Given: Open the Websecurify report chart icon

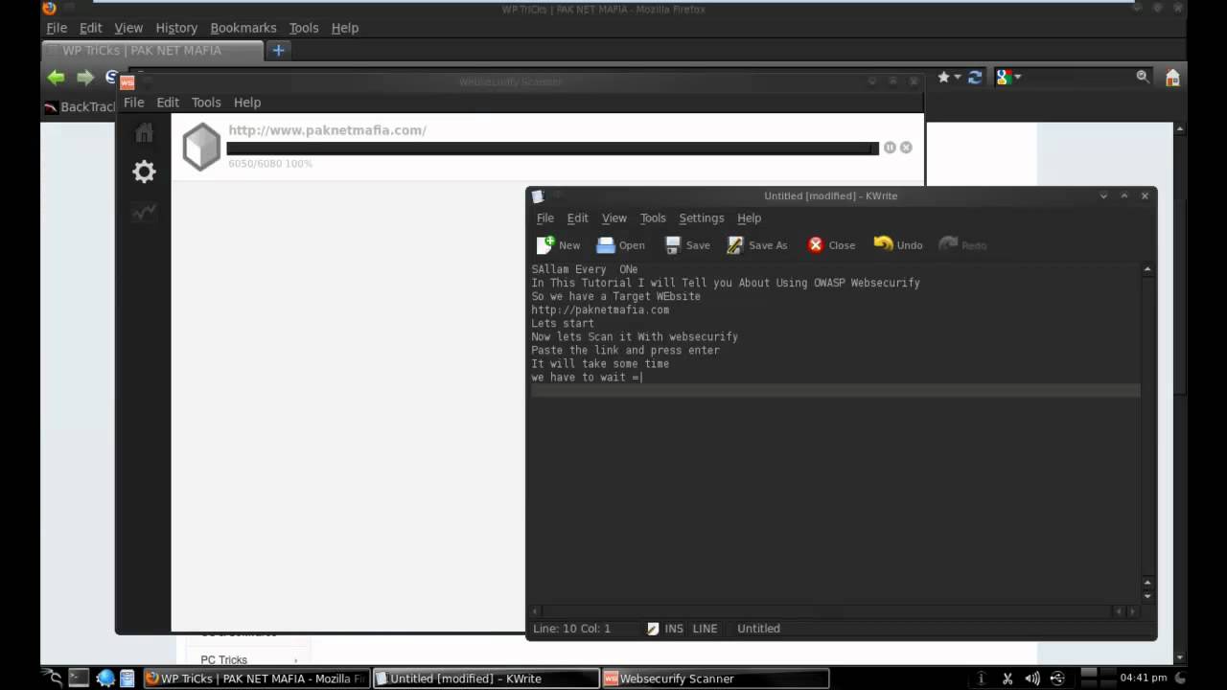Looking at the screenshot, I should (x=144, y=213).
